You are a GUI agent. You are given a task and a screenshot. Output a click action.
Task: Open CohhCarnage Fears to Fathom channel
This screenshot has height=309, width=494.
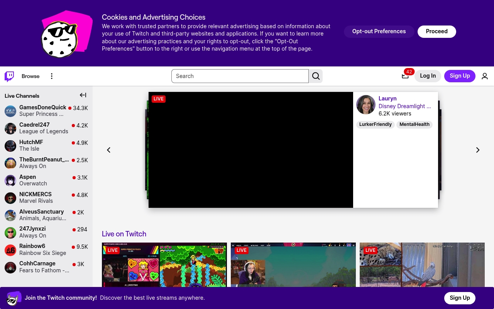[46, 268]
